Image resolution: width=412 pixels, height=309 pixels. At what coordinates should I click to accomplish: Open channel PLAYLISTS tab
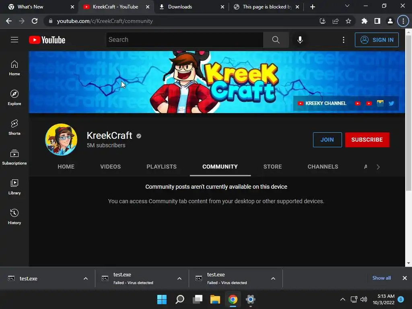click(x=162, y=167)
